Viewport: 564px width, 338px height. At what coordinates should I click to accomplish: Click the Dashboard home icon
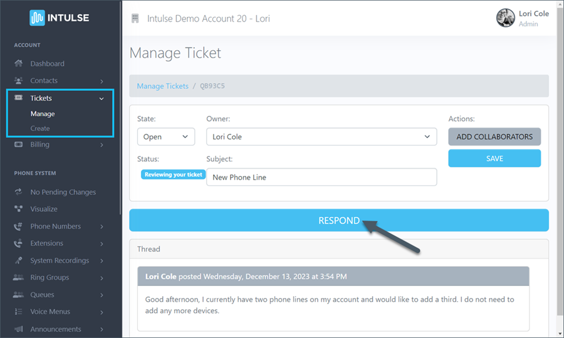pyautogui.click(x=18, y=64)
